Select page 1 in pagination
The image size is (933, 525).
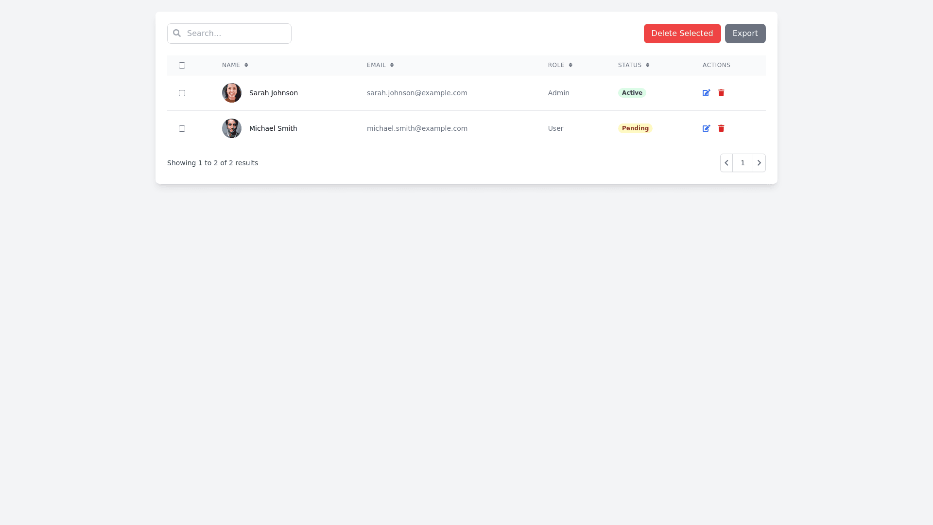pos(743,163)
